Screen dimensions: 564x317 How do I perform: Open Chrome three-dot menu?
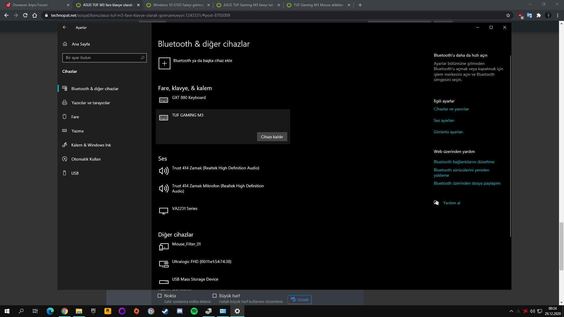click(x=558, y=15)
